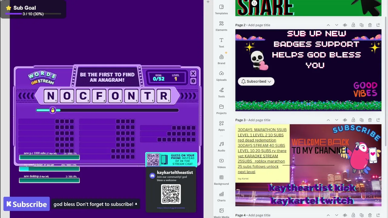This screenshot has height=218, width=388.
Task: Open Words on Stream settings gear
Action: [x=193, y=81]
